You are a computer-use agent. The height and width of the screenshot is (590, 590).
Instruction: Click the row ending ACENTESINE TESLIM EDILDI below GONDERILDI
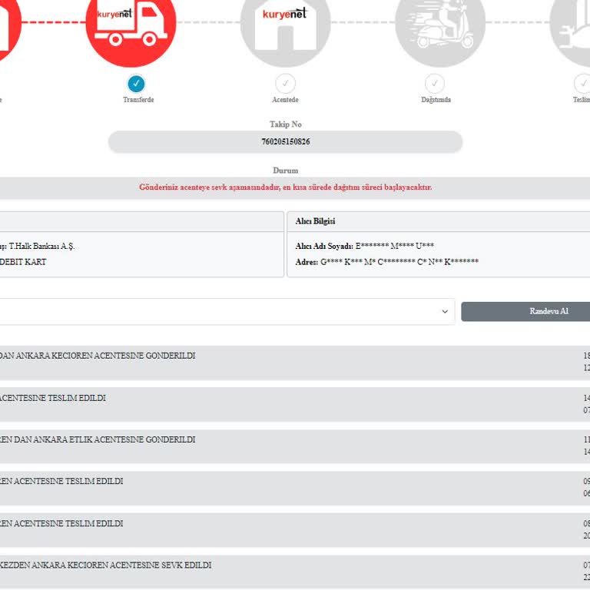point(295,405)
